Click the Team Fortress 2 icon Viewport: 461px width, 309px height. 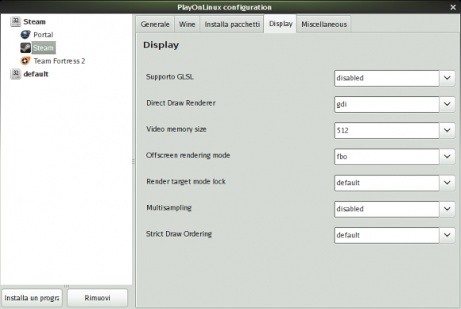[x=25, y=61]
